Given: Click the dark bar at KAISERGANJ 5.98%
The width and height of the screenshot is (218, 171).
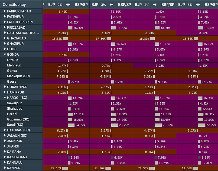Looking at the screenshot, I should click(x=69, y=157).
